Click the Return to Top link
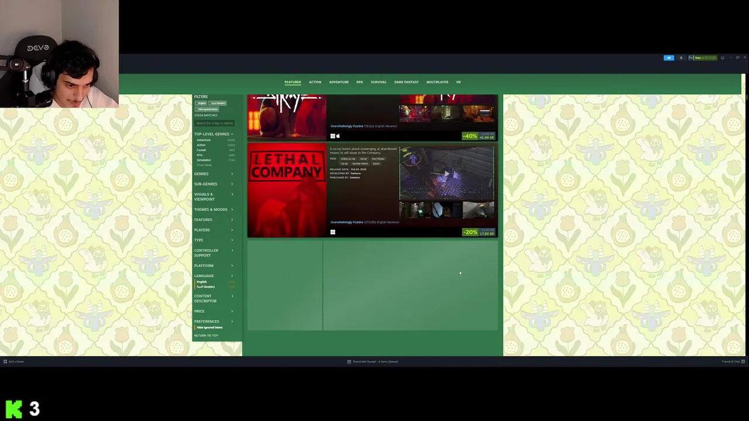Screen dimensions: 749x421 (x=206, y=336)
